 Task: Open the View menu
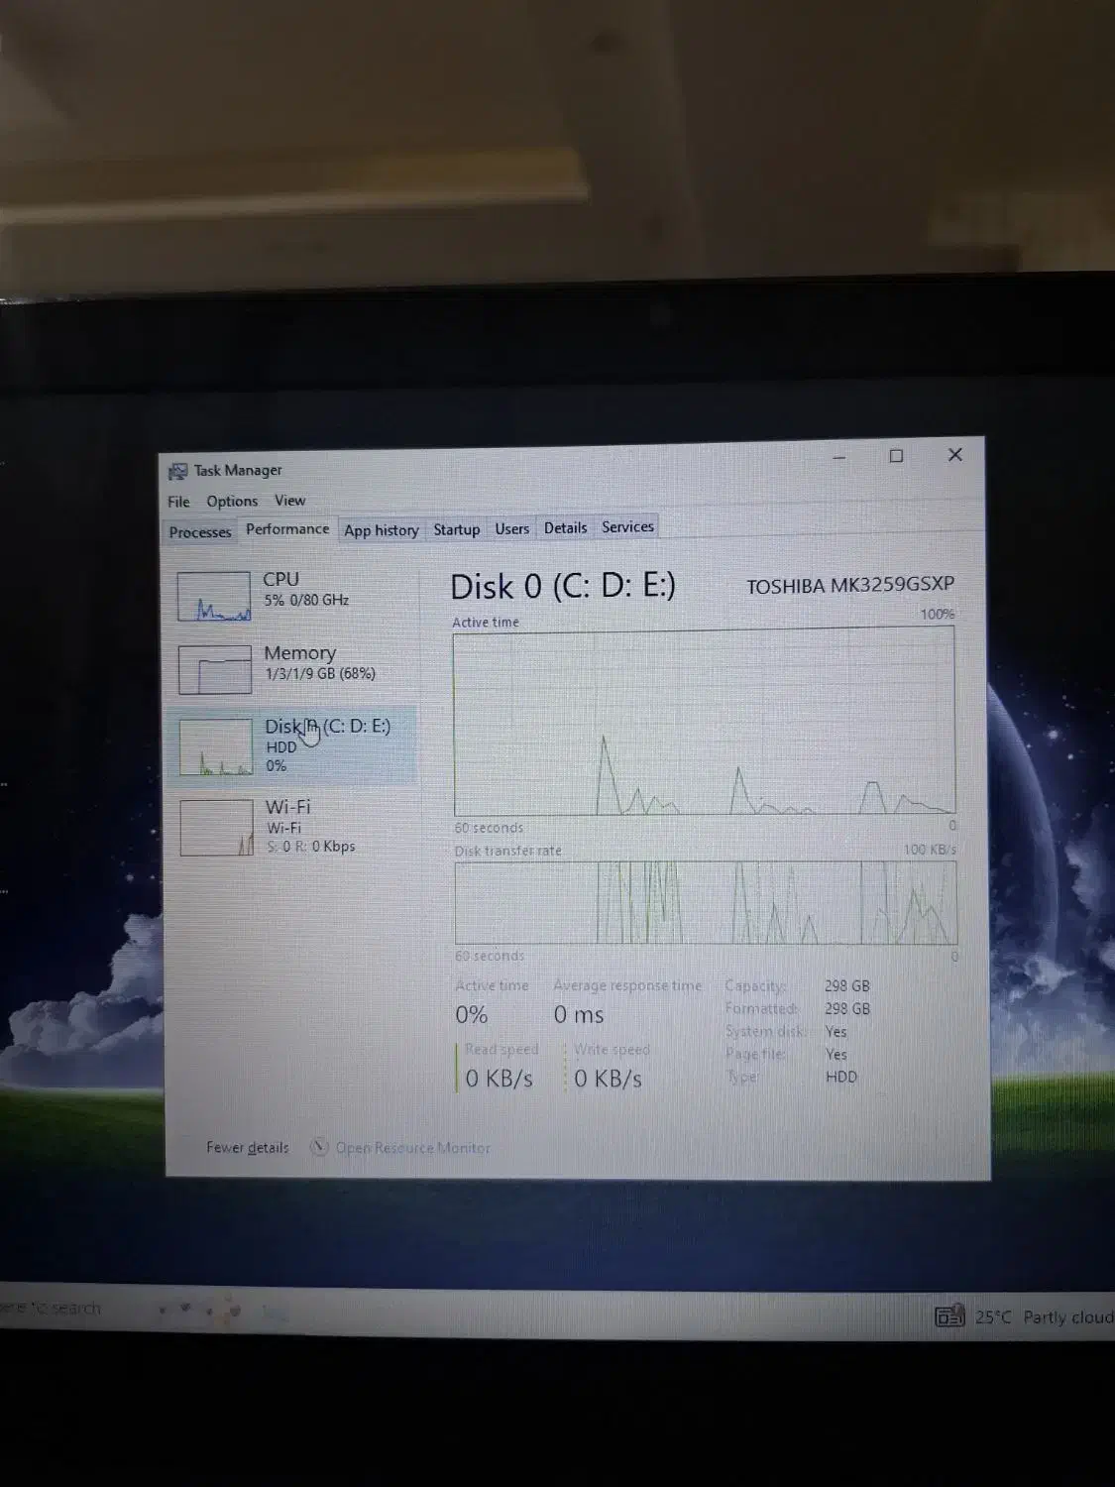coord(289,501)
